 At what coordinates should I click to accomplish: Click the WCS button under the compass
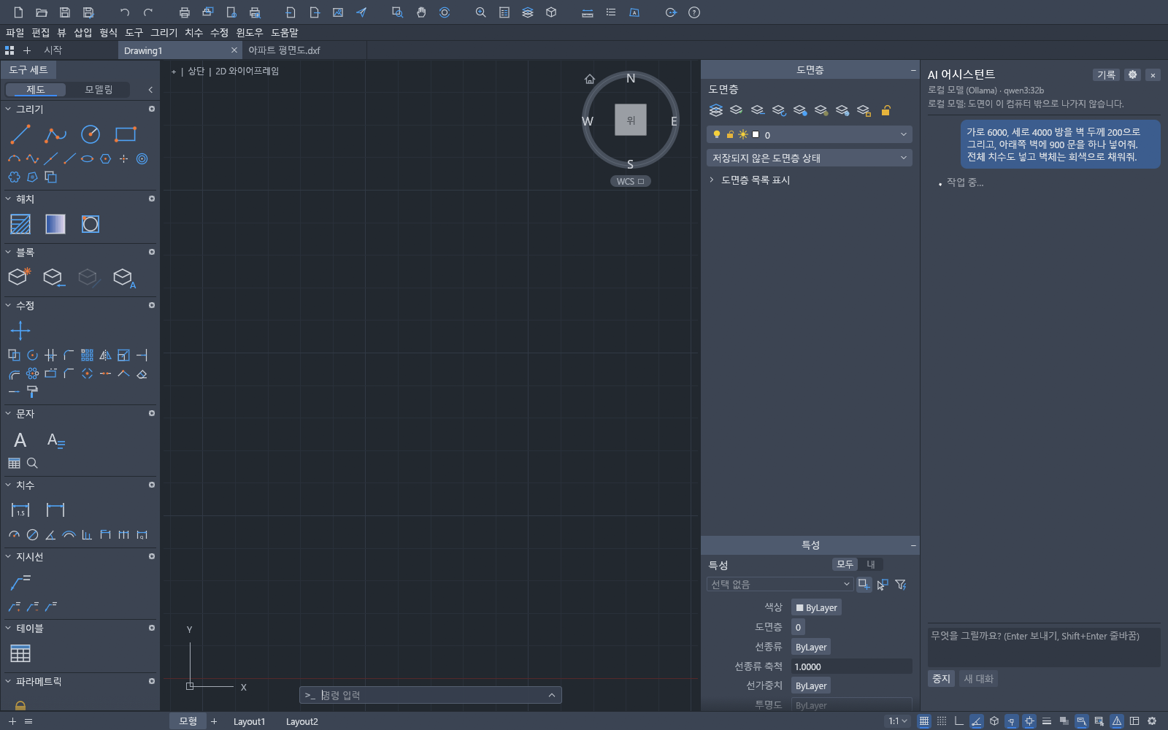[x=630, y=181]
